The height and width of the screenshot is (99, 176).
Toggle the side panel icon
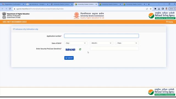[x=163, y=9]
